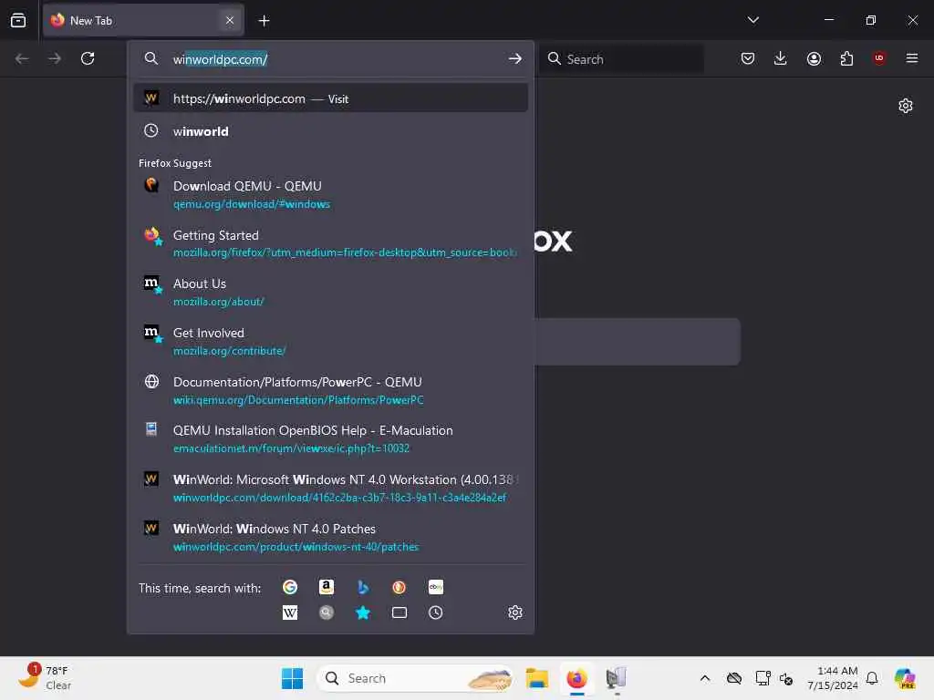
Task: Click the OneDrive cloud tray icon
Action: click(734, 678)
